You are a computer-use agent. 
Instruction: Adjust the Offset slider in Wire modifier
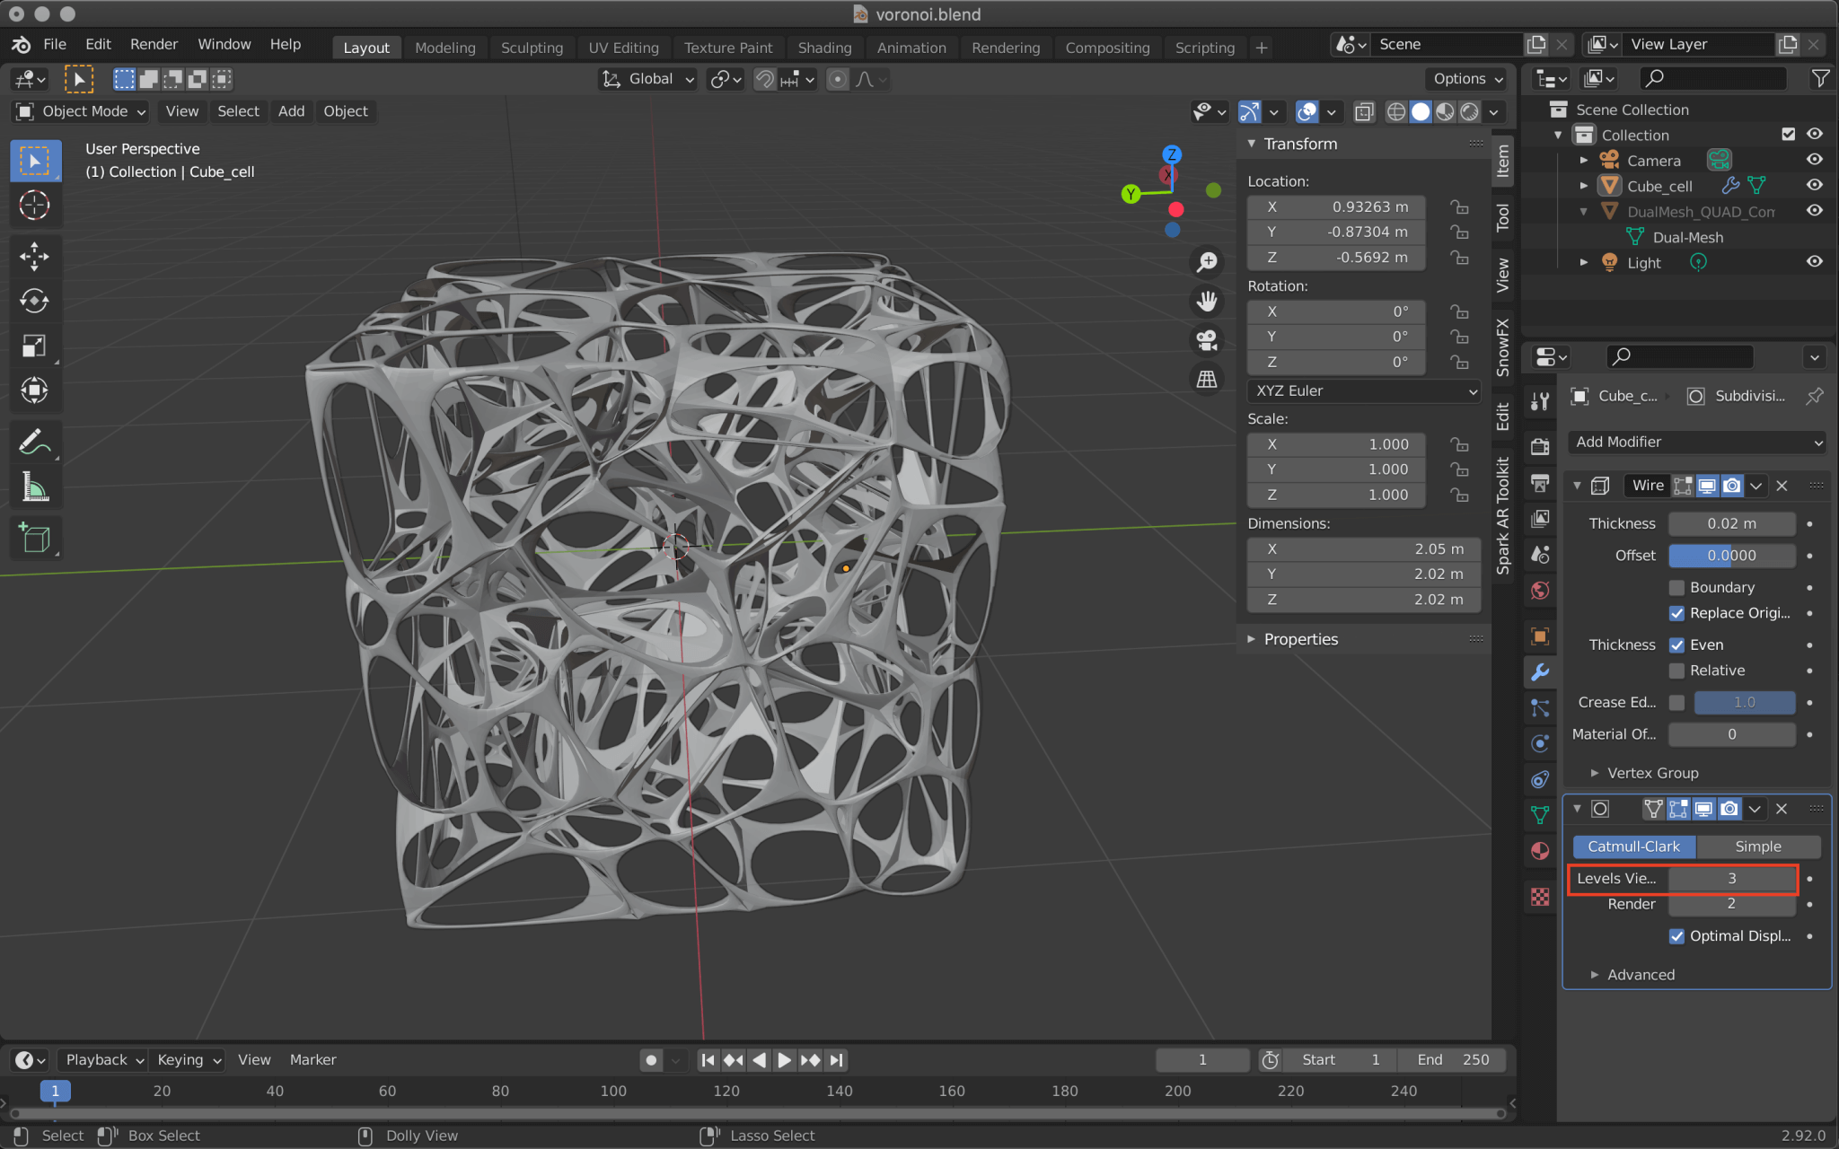pos(1731,555)
